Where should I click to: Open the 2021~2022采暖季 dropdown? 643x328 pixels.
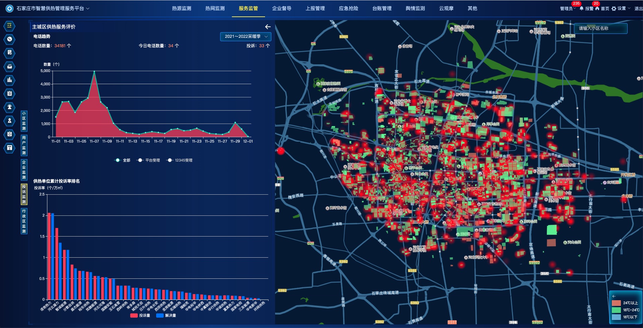(245, 37)
